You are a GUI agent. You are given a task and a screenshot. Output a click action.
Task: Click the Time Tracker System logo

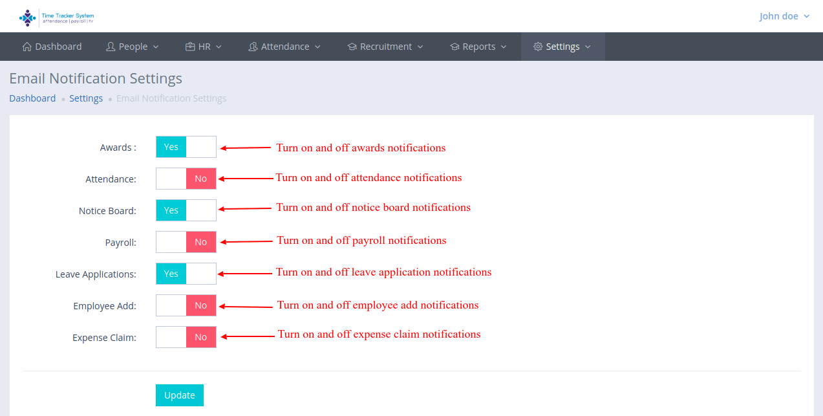56,17
